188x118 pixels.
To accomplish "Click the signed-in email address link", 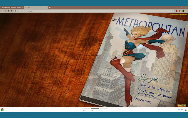I will [x=178, y=14].
